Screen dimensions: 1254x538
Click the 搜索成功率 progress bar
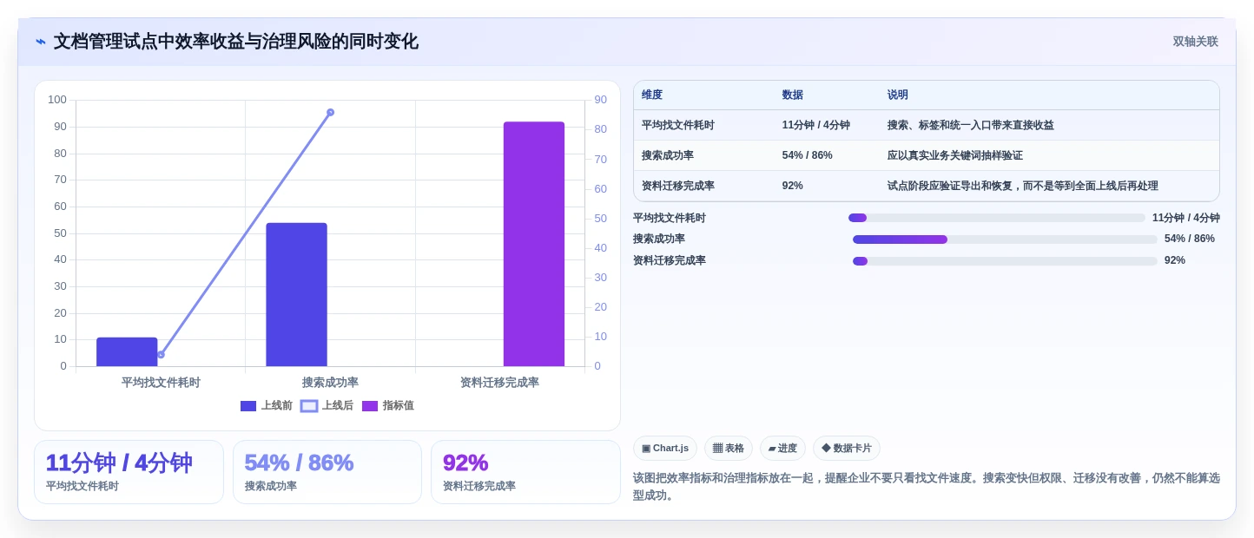(1005, 239)
